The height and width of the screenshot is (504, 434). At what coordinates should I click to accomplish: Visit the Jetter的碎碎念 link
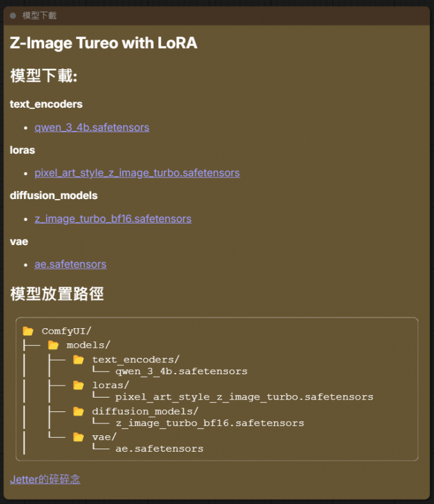click(45, 479)
